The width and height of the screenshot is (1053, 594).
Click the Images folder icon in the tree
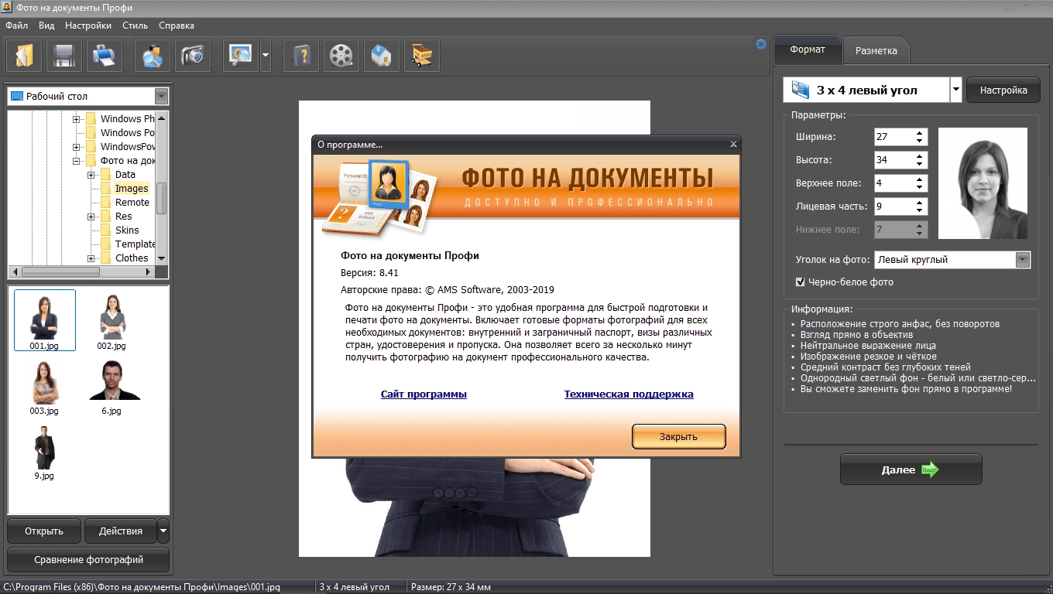[x=106, y=188]
